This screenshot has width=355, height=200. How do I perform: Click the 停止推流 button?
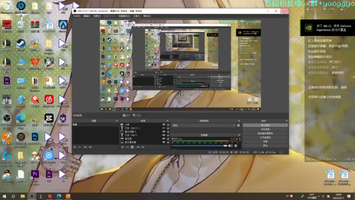click(x=265, y=125)
